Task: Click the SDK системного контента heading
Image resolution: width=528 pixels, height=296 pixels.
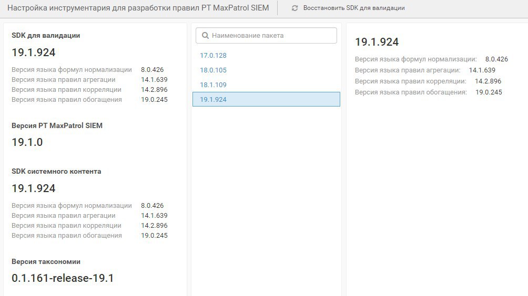Action: point(56,171)
